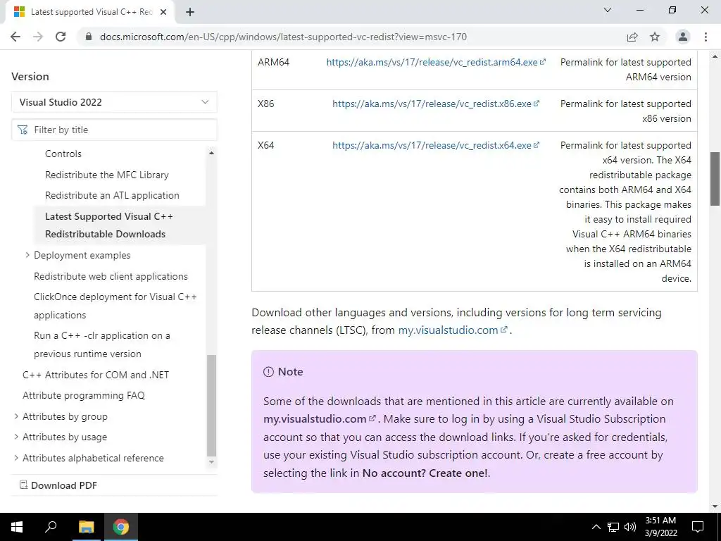Open Controls in the table of contents
The height and width of the screenshot is (541, 721).
pos(63,154)
